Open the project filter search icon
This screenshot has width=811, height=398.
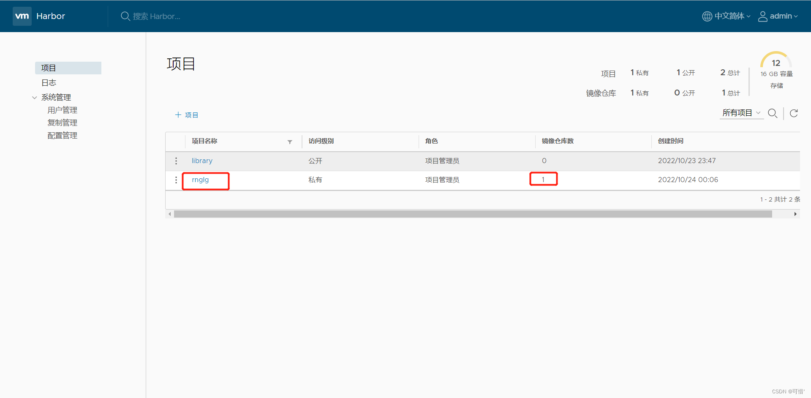pos(773,113)
